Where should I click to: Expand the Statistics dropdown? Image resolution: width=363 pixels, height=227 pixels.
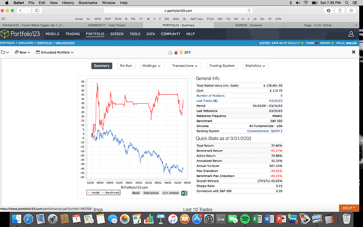[256, 66]
